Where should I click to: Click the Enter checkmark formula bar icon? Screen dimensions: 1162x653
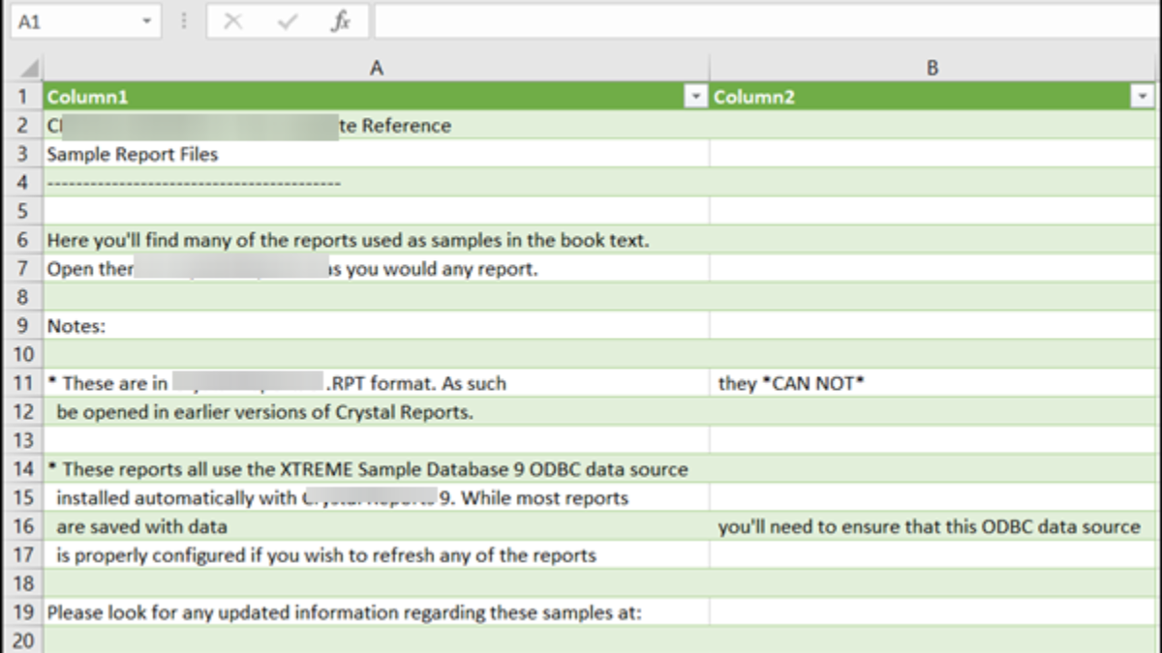[x=287, y=21]
